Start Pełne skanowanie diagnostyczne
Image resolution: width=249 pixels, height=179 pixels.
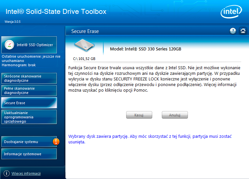[29, 91]
